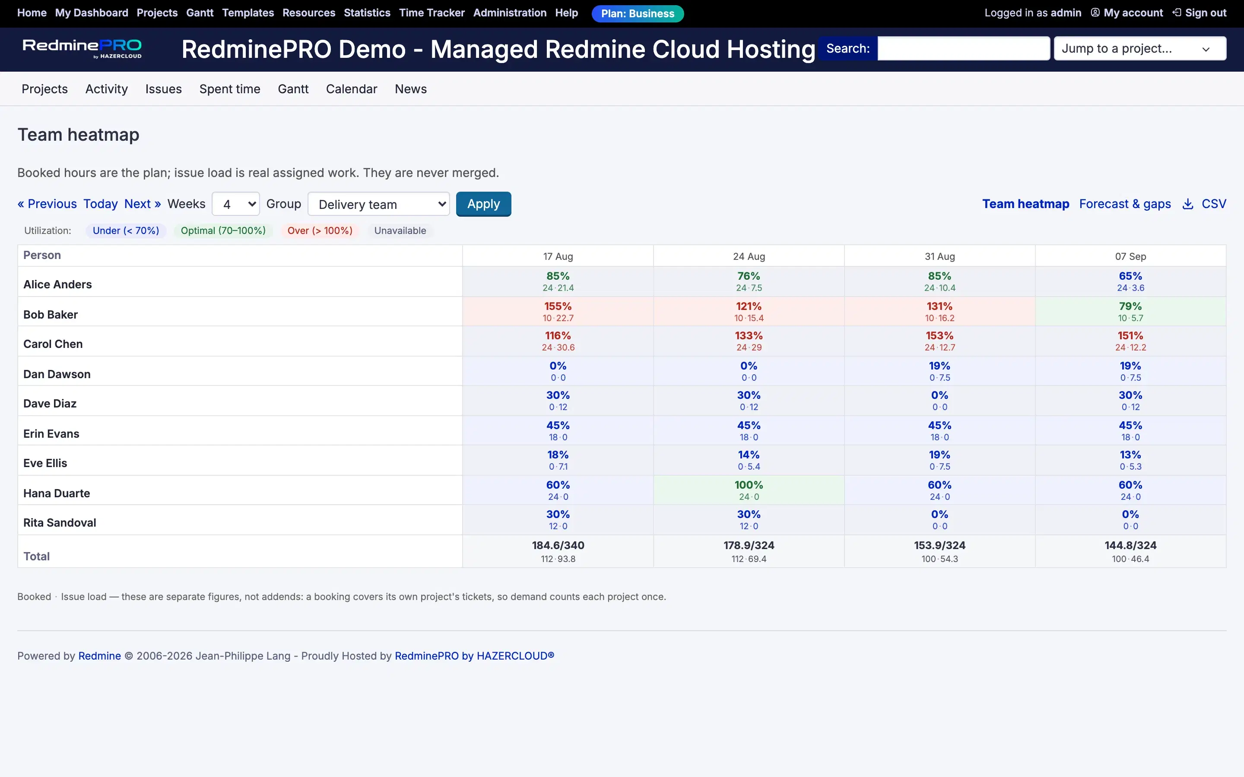Open the Forecast & gaps view

[x=1125, y=204]
